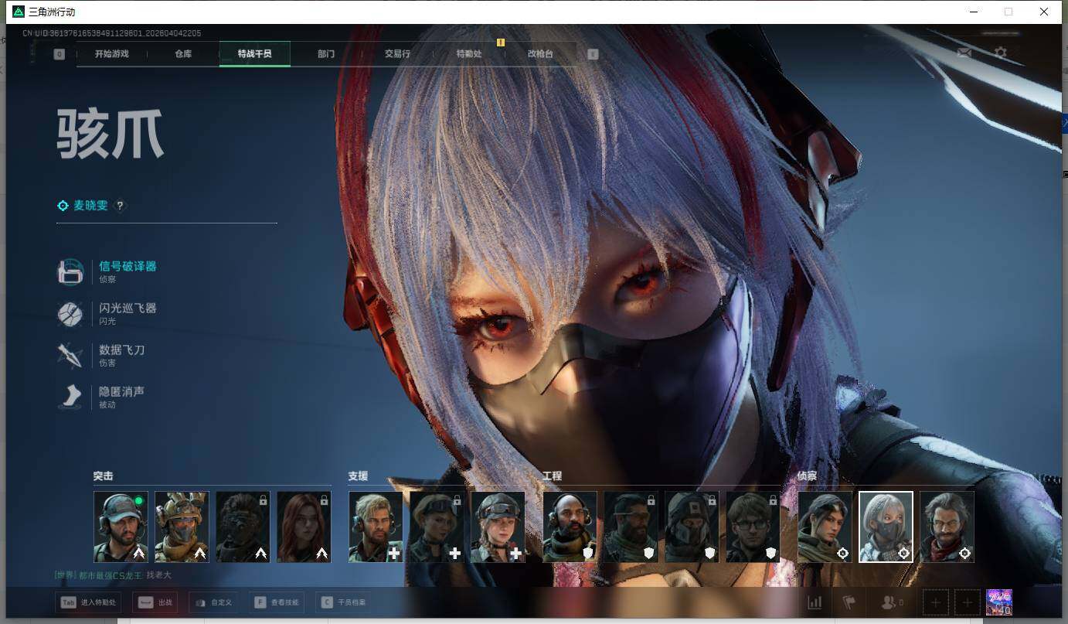The height and width of the screenshot is (624, 1068).
Task: Click the 侦察 category heading
Action: (807, 476)
